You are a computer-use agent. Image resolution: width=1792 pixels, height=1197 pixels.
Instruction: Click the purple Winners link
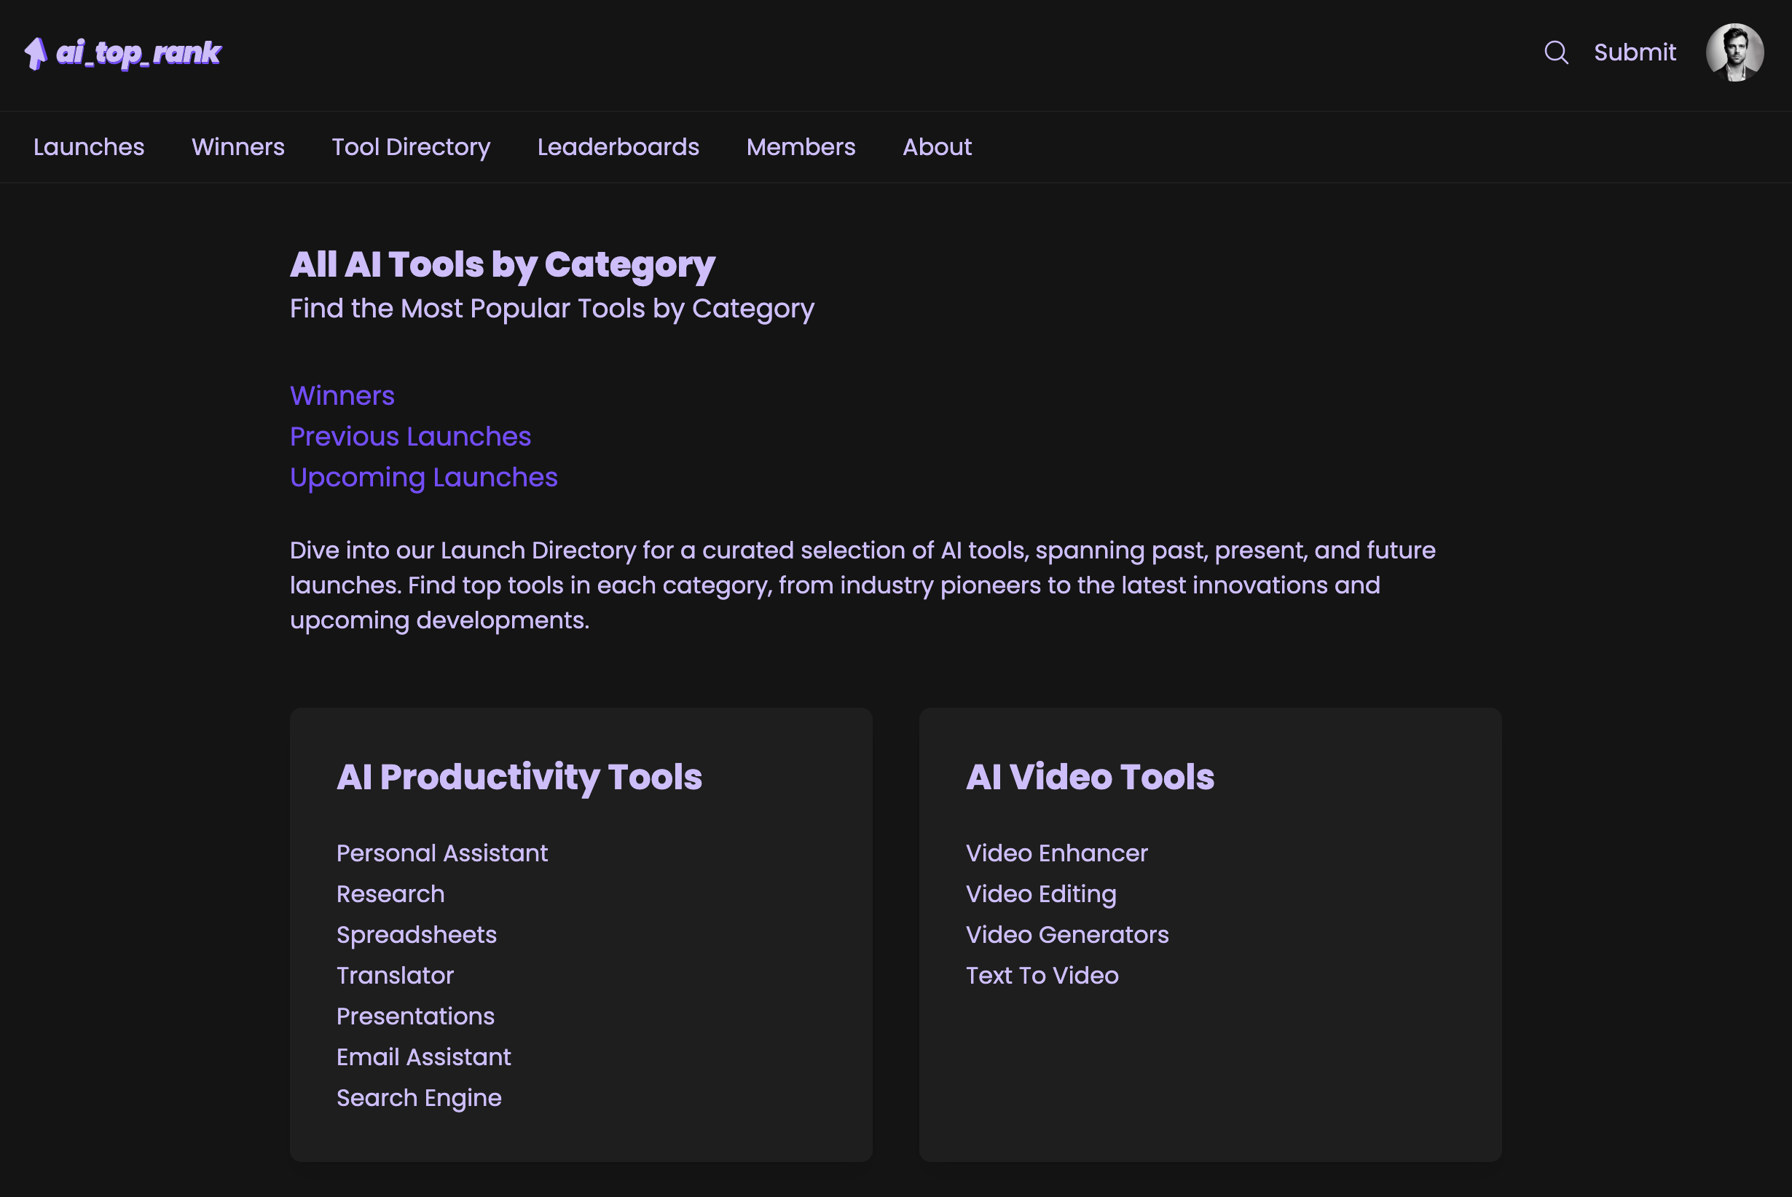[342, 395]
